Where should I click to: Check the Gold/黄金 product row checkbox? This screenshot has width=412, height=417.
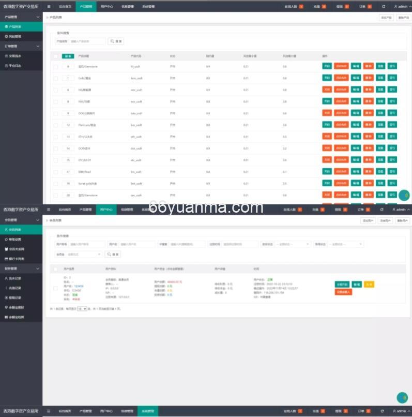click(56, 78)
